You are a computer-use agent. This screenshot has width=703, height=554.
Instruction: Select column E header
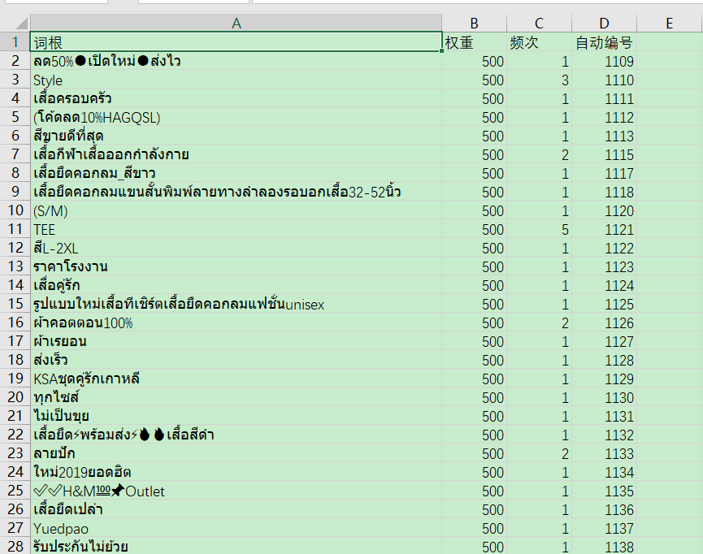(x=669, y=24)
